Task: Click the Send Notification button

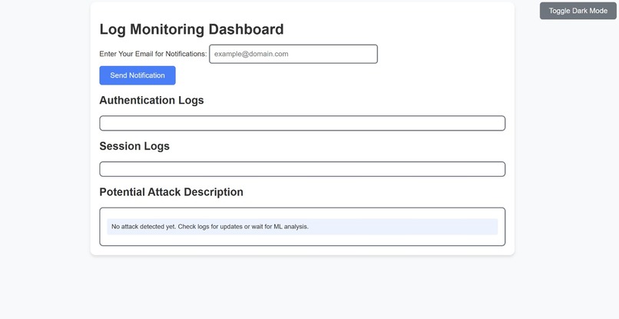Action: click(x=137, y=75)
